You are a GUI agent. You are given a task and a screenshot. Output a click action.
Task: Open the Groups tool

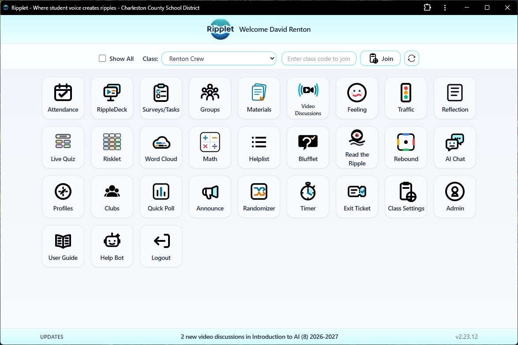[x=210, y=98]
